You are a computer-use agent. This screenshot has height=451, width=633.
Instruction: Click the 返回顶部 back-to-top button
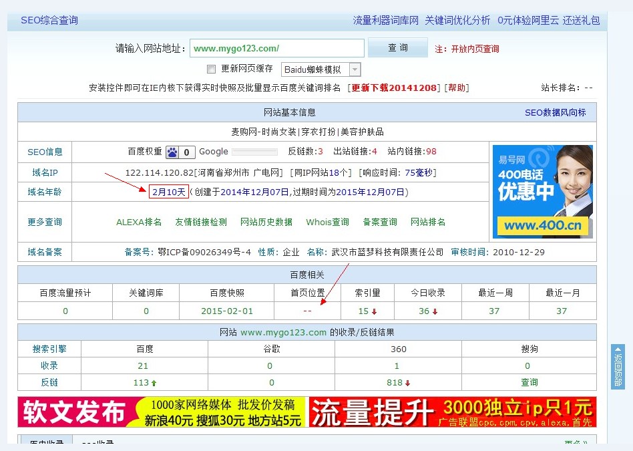click(618, 367)
